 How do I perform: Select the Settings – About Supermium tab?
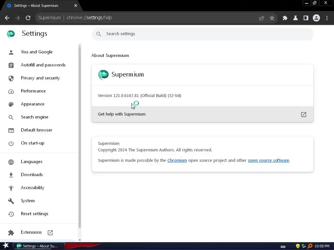pyautogui.click(x=41, y=6)
